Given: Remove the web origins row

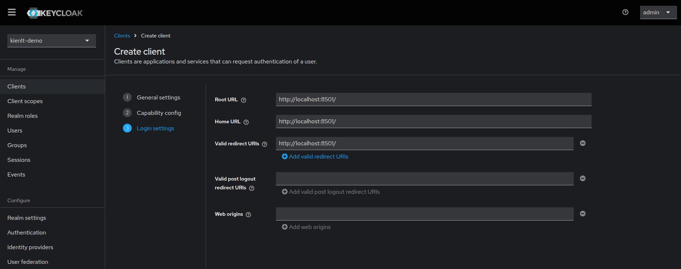Looking at the screenshot, I should click(583, 214).
